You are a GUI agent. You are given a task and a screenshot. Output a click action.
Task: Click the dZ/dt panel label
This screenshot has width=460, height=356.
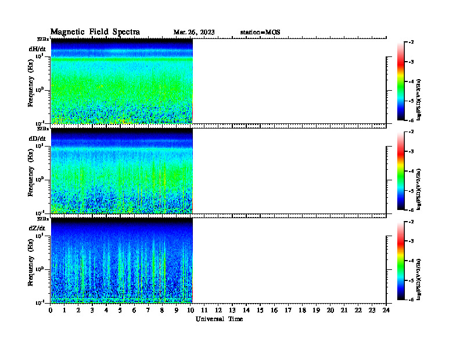[37, 228]
